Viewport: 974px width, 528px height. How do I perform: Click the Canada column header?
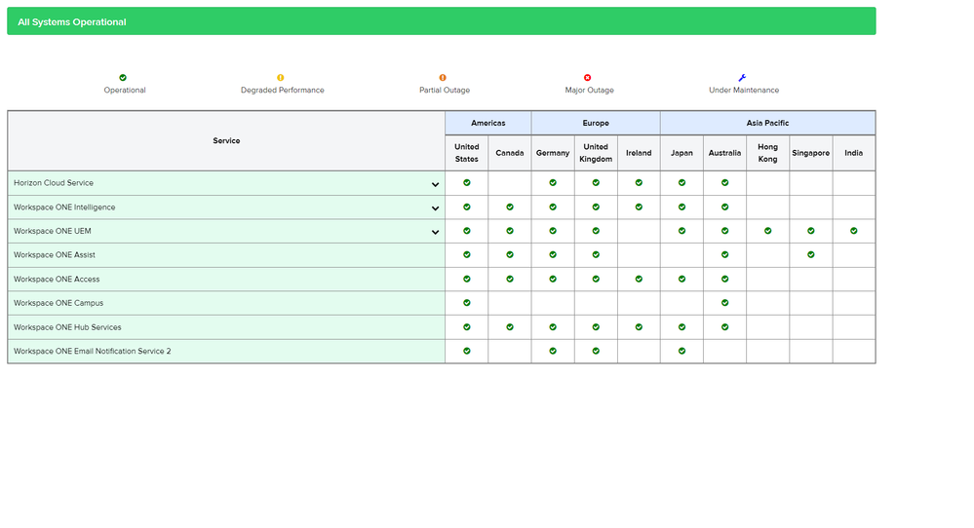pos(510,153)
